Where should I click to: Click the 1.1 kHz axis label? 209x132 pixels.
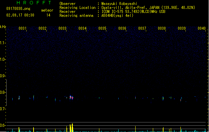pos(3,43)
